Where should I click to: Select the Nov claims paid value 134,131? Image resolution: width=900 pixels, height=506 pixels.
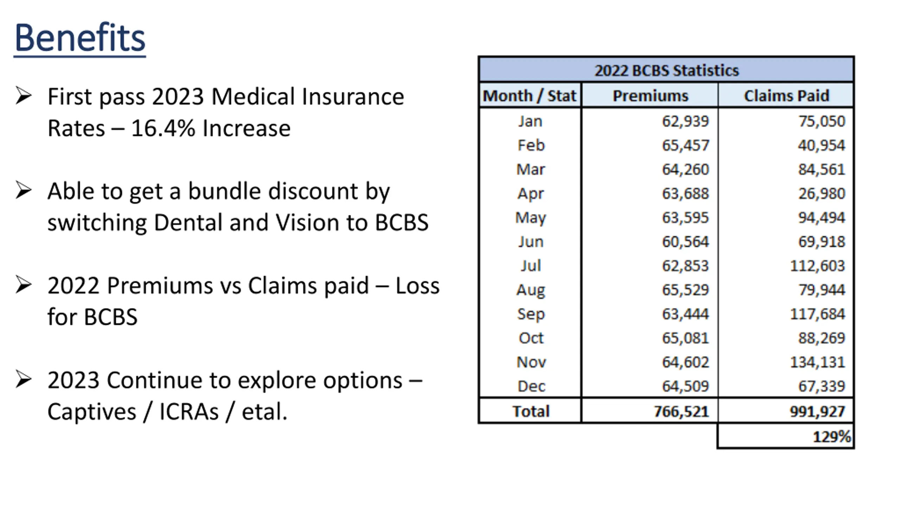(817, 362)
